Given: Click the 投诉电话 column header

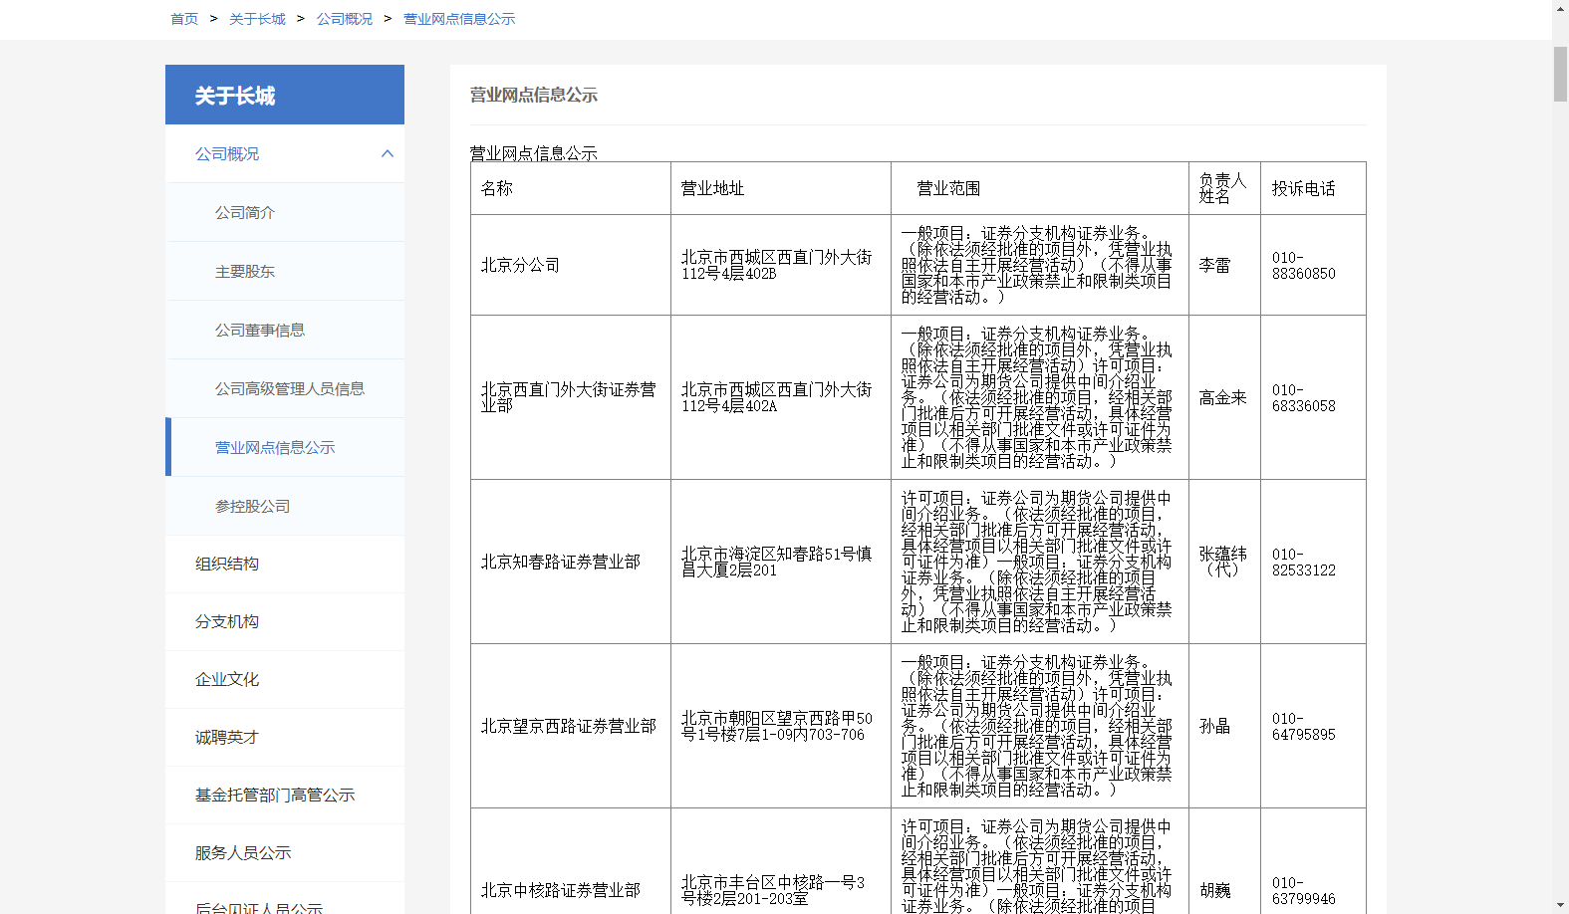Looking at the screenshot, I should tap(1313, 188).
